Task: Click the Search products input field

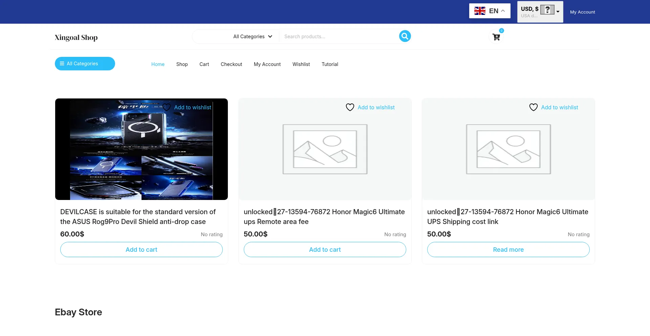Action: coord(339,37)
